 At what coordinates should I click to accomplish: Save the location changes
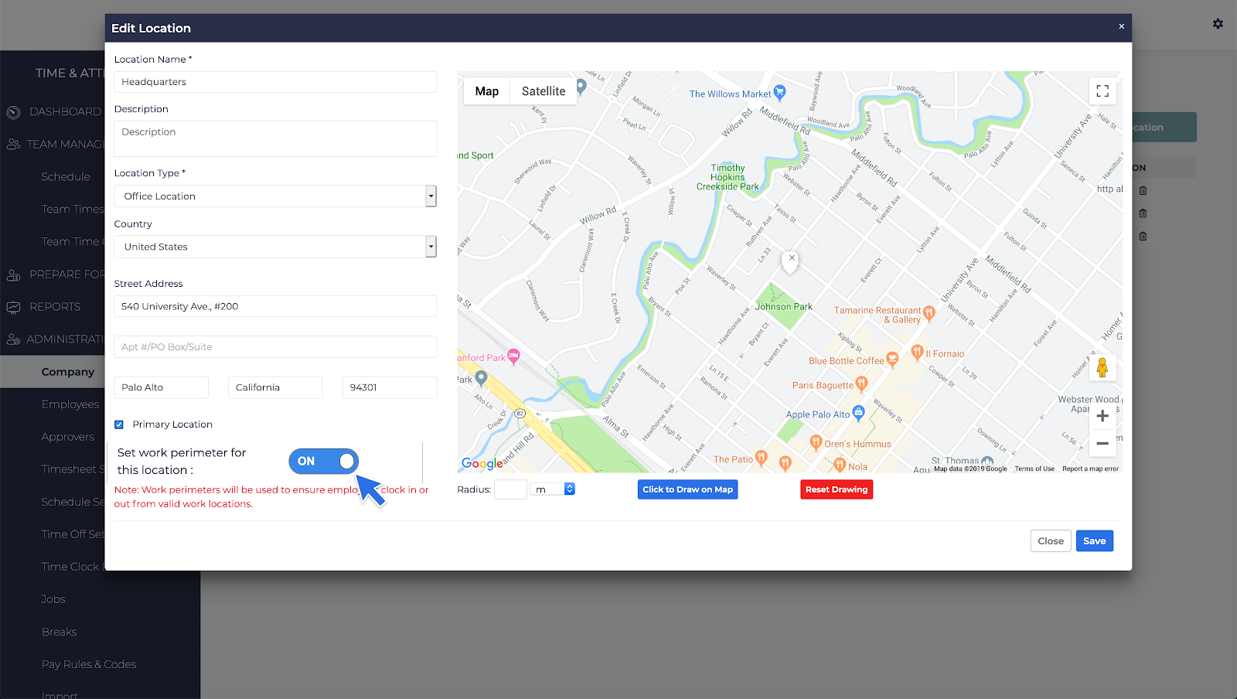coord(1094,541)
